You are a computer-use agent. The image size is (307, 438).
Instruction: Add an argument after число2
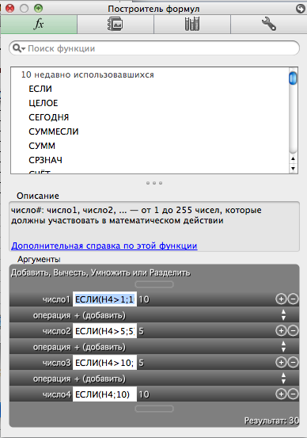click(281, 331)
